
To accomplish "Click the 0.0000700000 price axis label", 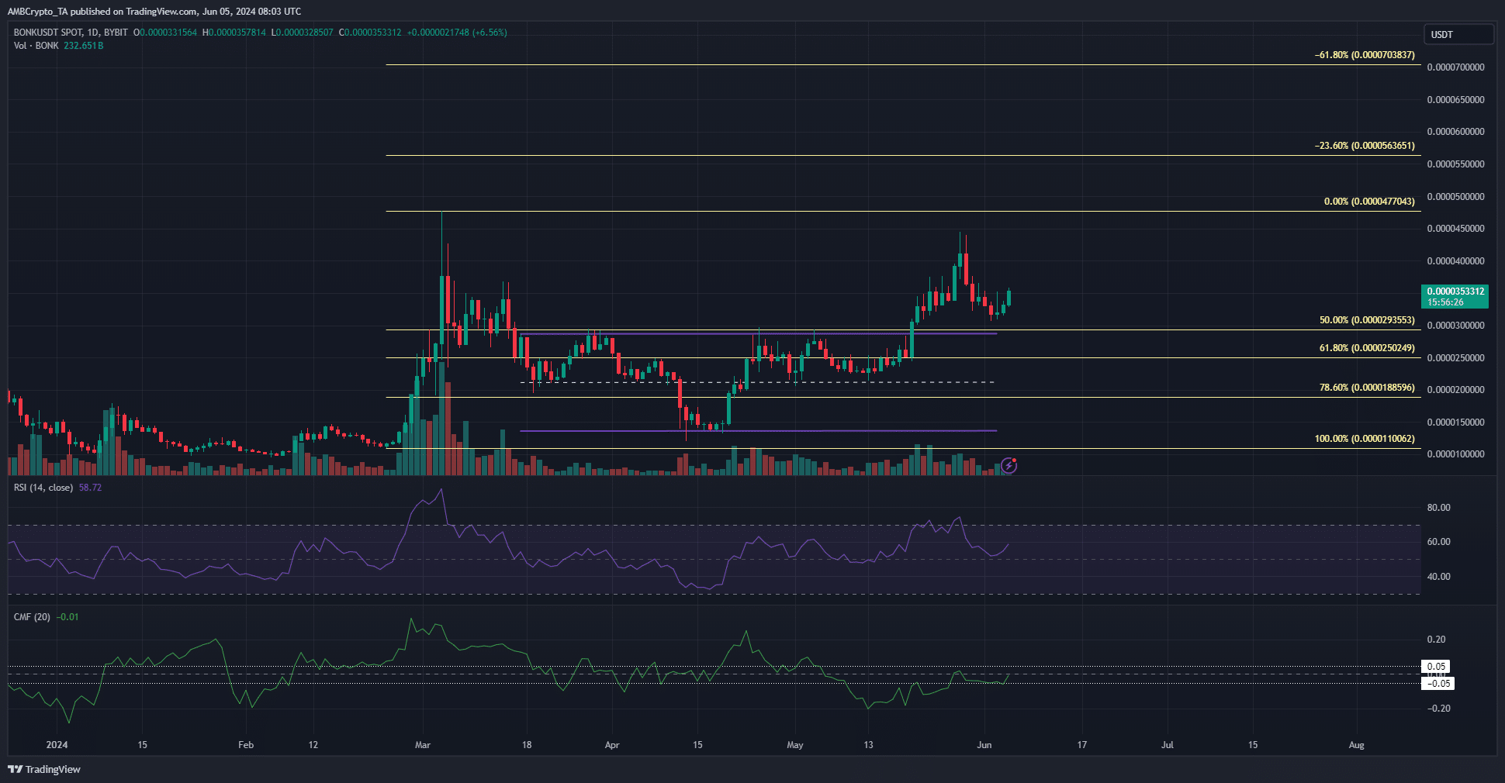I will (x=1456, y=67).
